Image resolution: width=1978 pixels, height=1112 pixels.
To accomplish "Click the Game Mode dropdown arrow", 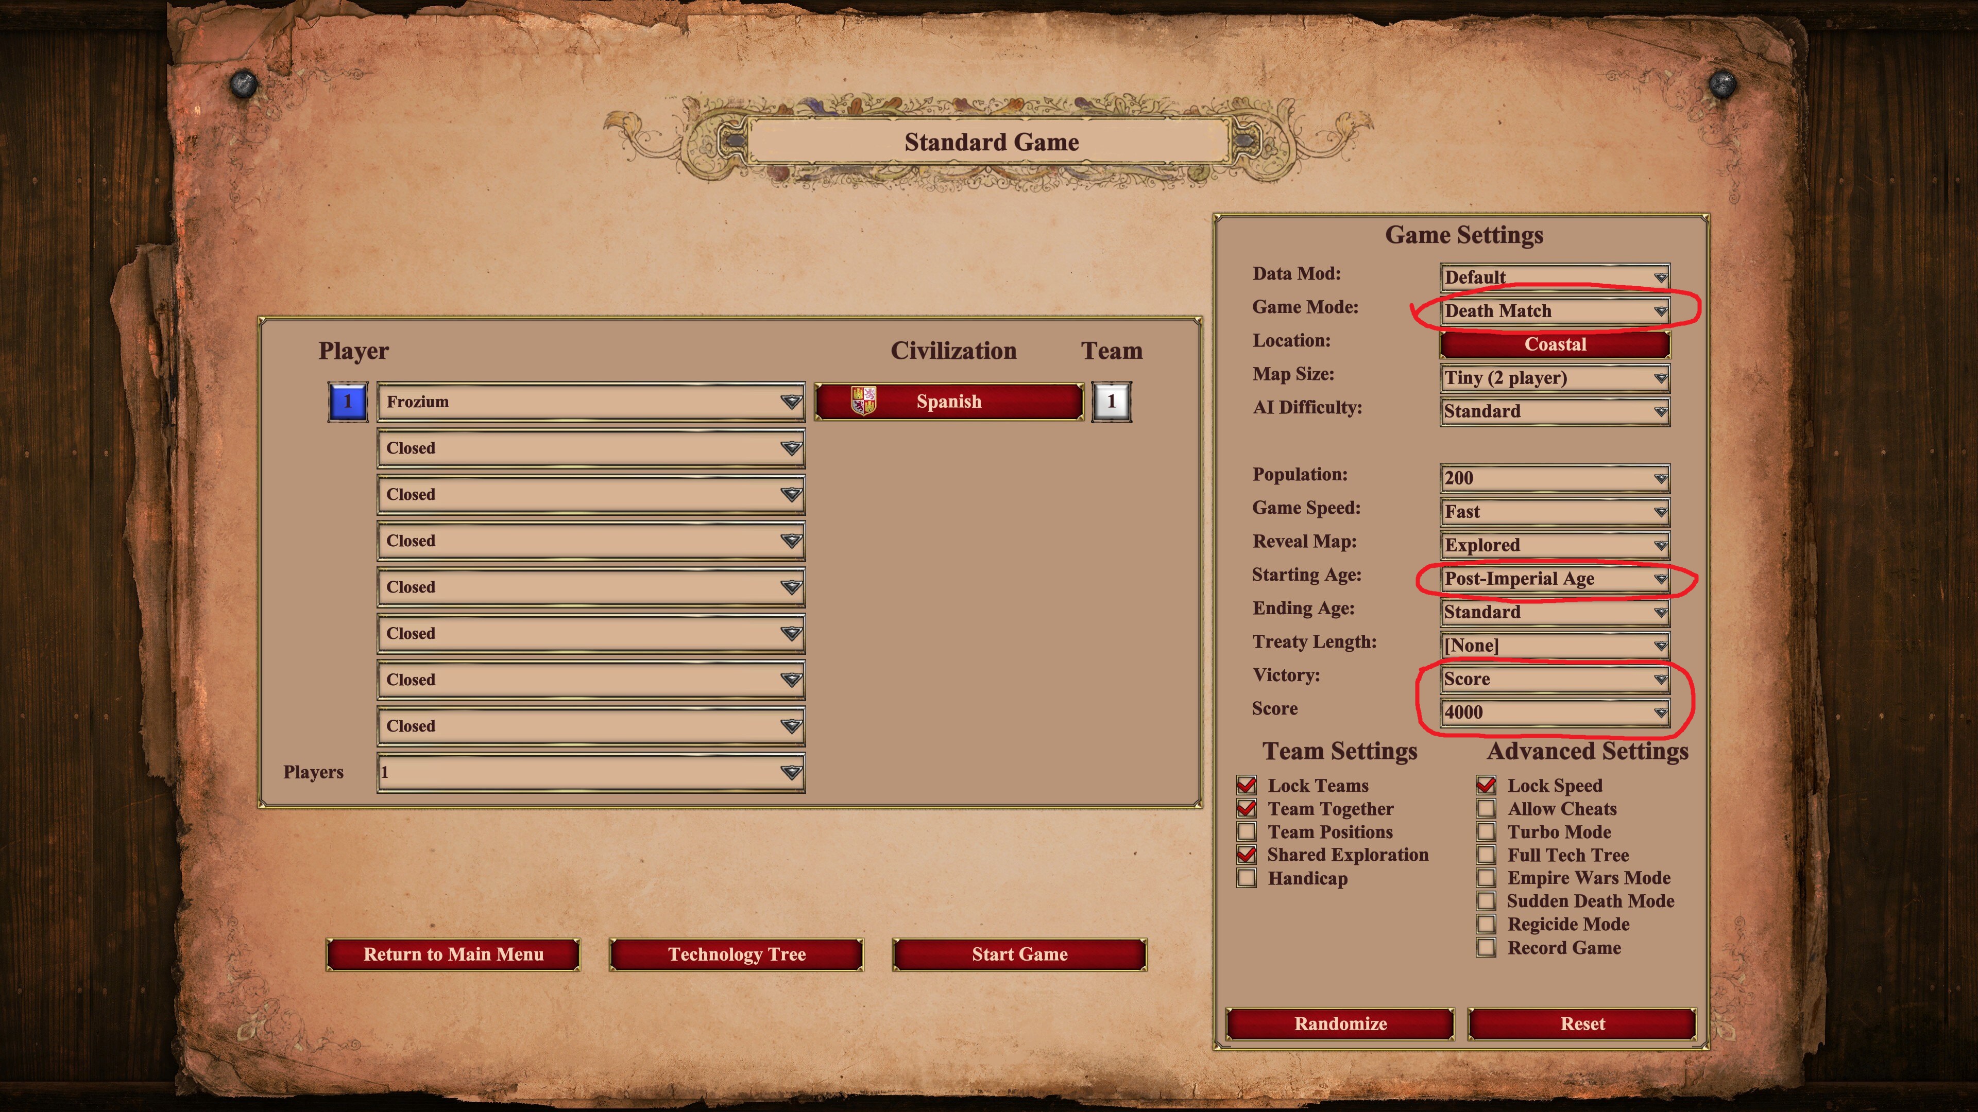I will click(1660, 311).
